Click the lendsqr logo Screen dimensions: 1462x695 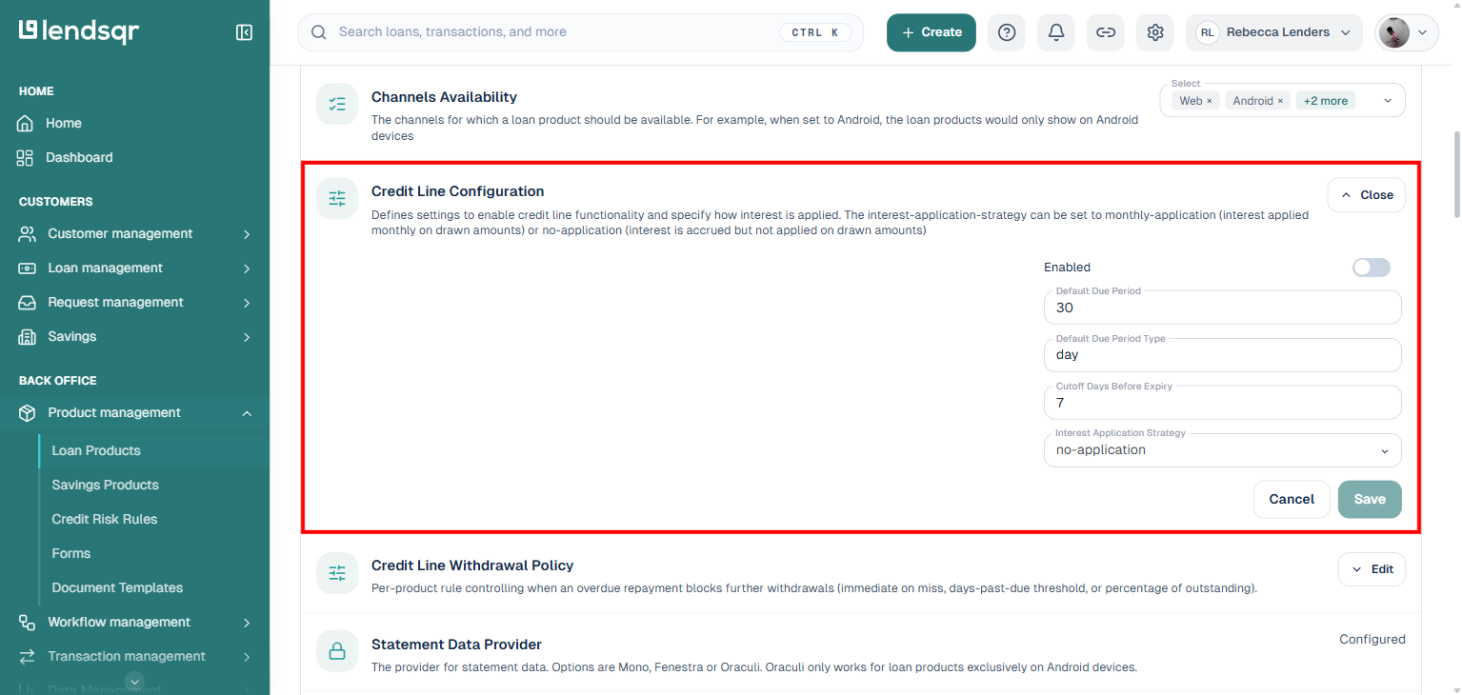tap(79, 31)
